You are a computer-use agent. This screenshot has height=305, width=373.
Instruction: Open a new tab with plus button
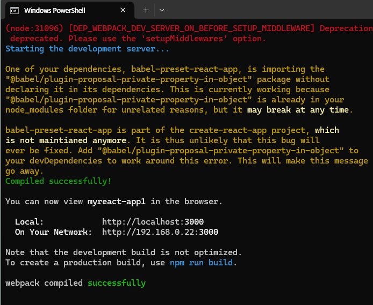[146, 10]
